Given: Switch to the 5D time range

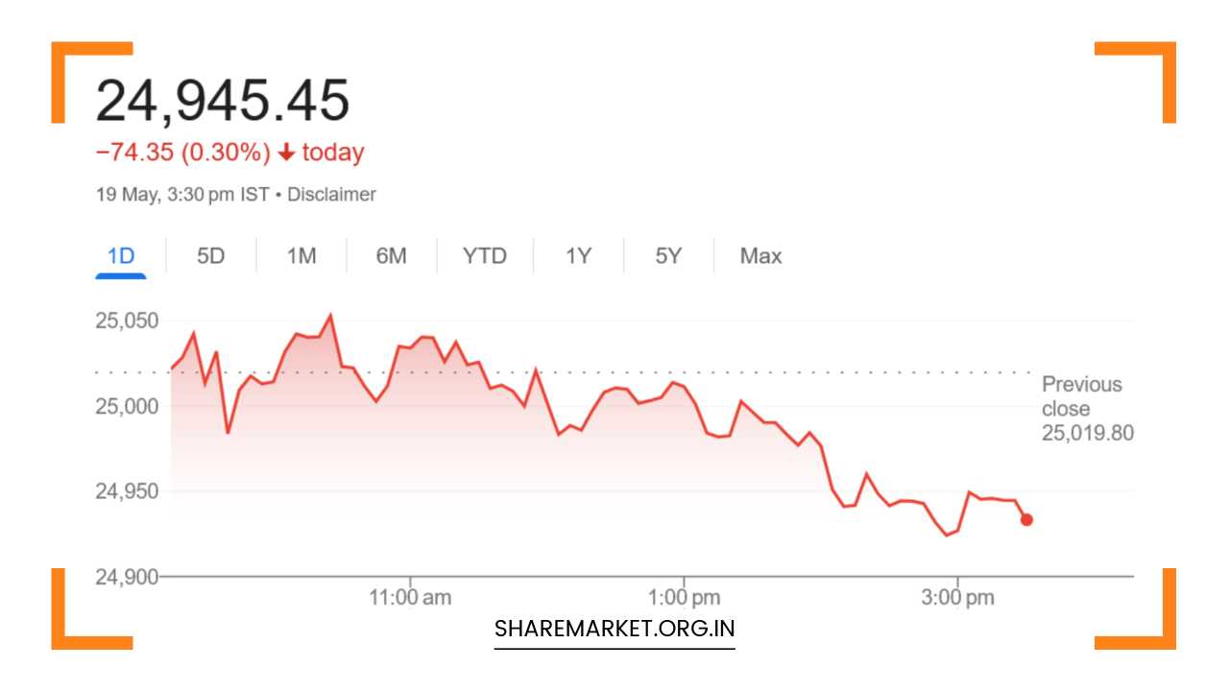Looking at the screenshot, I should [210, 256].
